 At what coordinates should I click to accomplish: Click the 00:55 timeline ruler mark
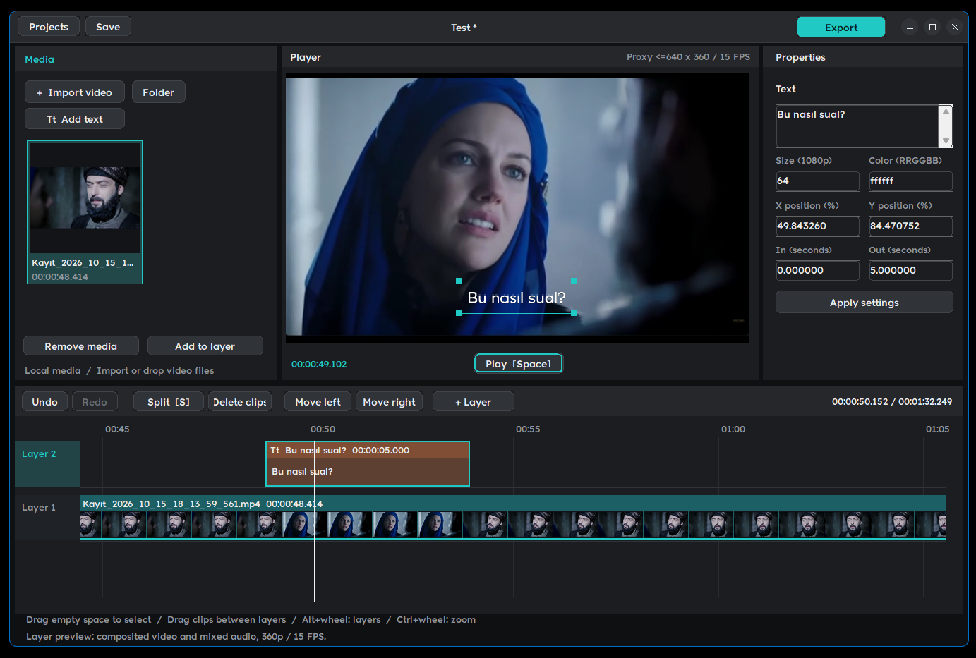point(528,429)
